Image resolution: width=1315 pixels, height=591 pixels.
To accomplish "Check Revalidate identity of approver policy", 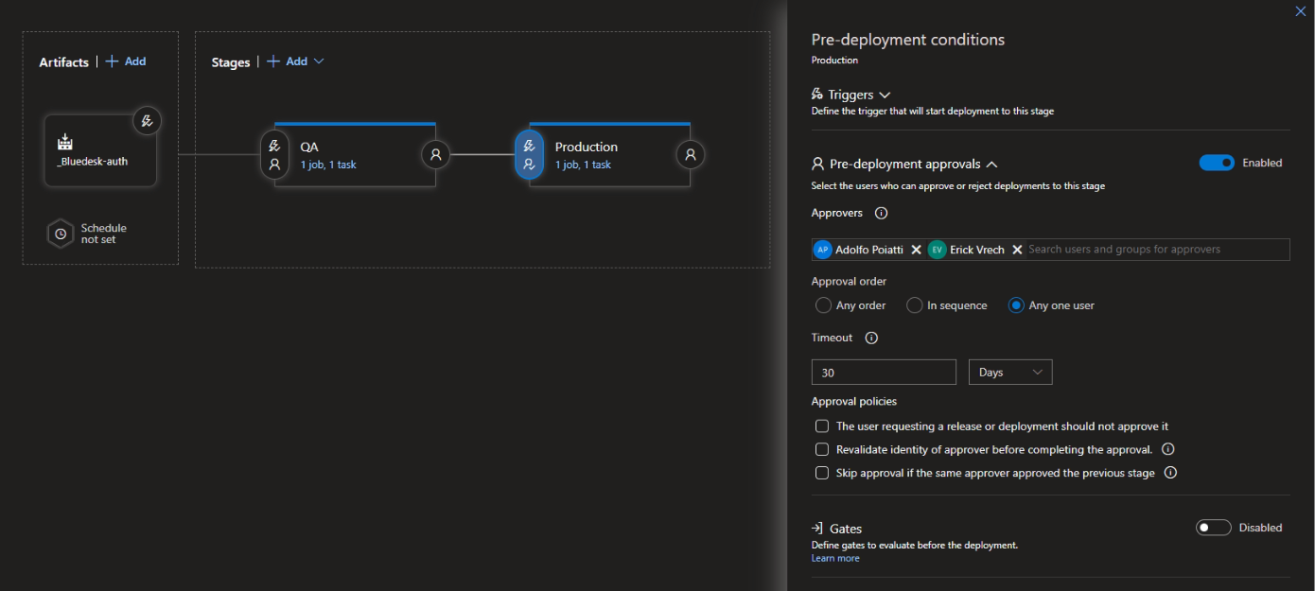I will pos(822,449).
